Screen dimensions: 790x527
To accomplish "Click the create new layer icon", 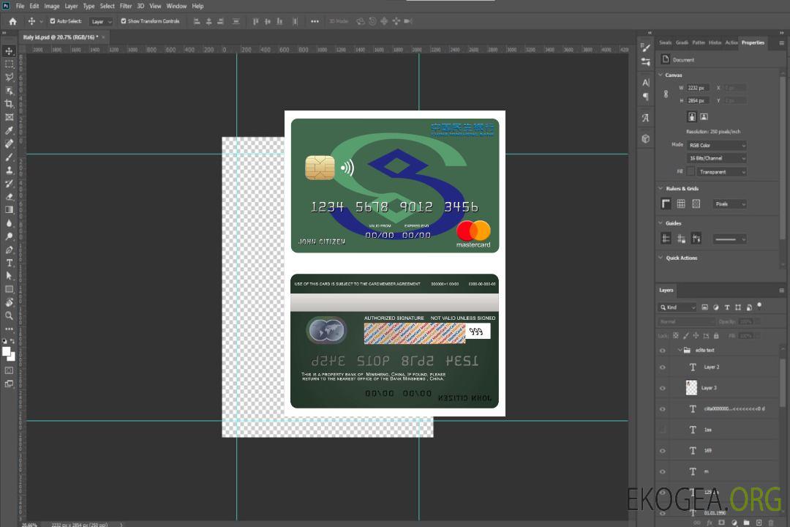I will point(759,523).
